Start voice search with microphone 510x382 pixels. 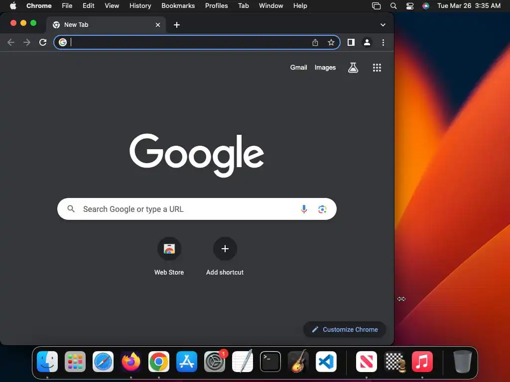[304, 209]
